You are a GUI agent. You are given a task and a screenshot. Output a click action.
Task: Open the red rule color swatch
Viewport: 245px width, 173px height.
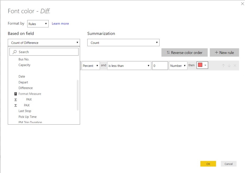(202, 65)
